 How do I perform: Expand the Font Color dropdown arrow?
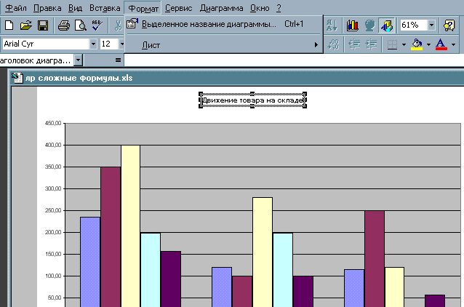pyautogui.click(x=453, y=44)
